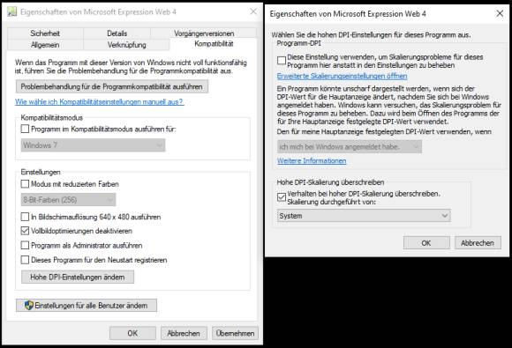Screen dimensions: 512x348
Task: Open the 8-Bit-Farben (256) dropdown
Action: 68,199
